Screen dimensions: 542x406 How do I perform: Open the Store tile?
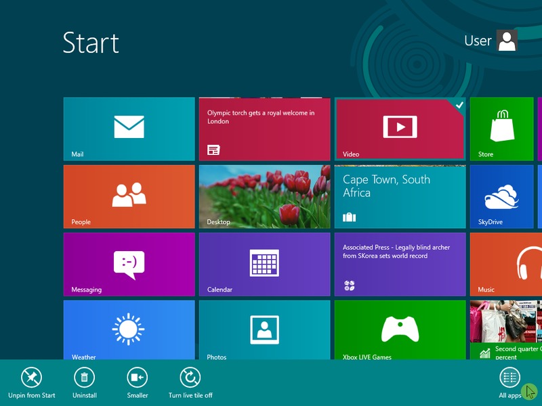click(501, 129)
